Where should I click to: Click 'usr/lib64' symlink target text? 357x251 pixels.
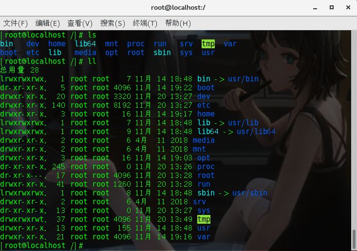tap(256, 132)
